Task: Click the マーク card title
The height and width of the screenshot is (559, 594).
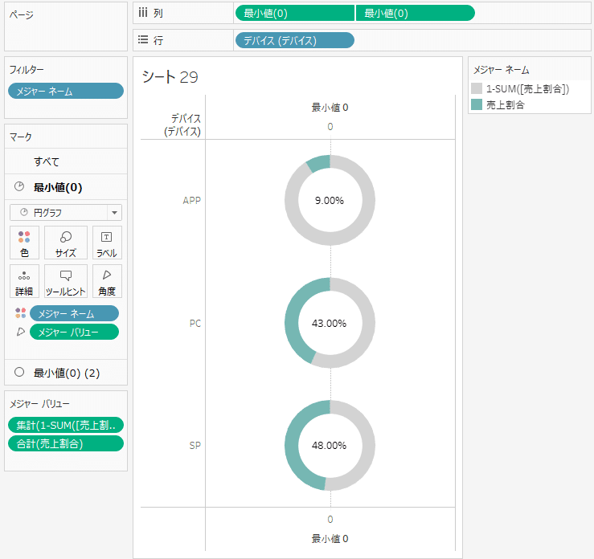Action: tap(20, 137)
